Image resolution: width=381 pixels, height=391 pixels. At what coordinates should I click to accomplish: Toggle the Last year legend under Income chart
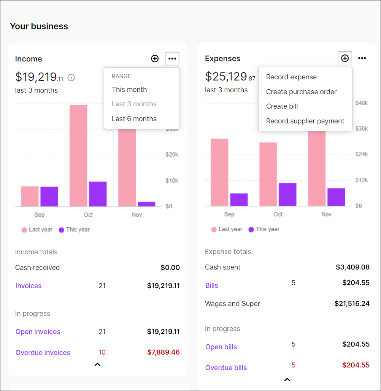(x=37, y=230)
